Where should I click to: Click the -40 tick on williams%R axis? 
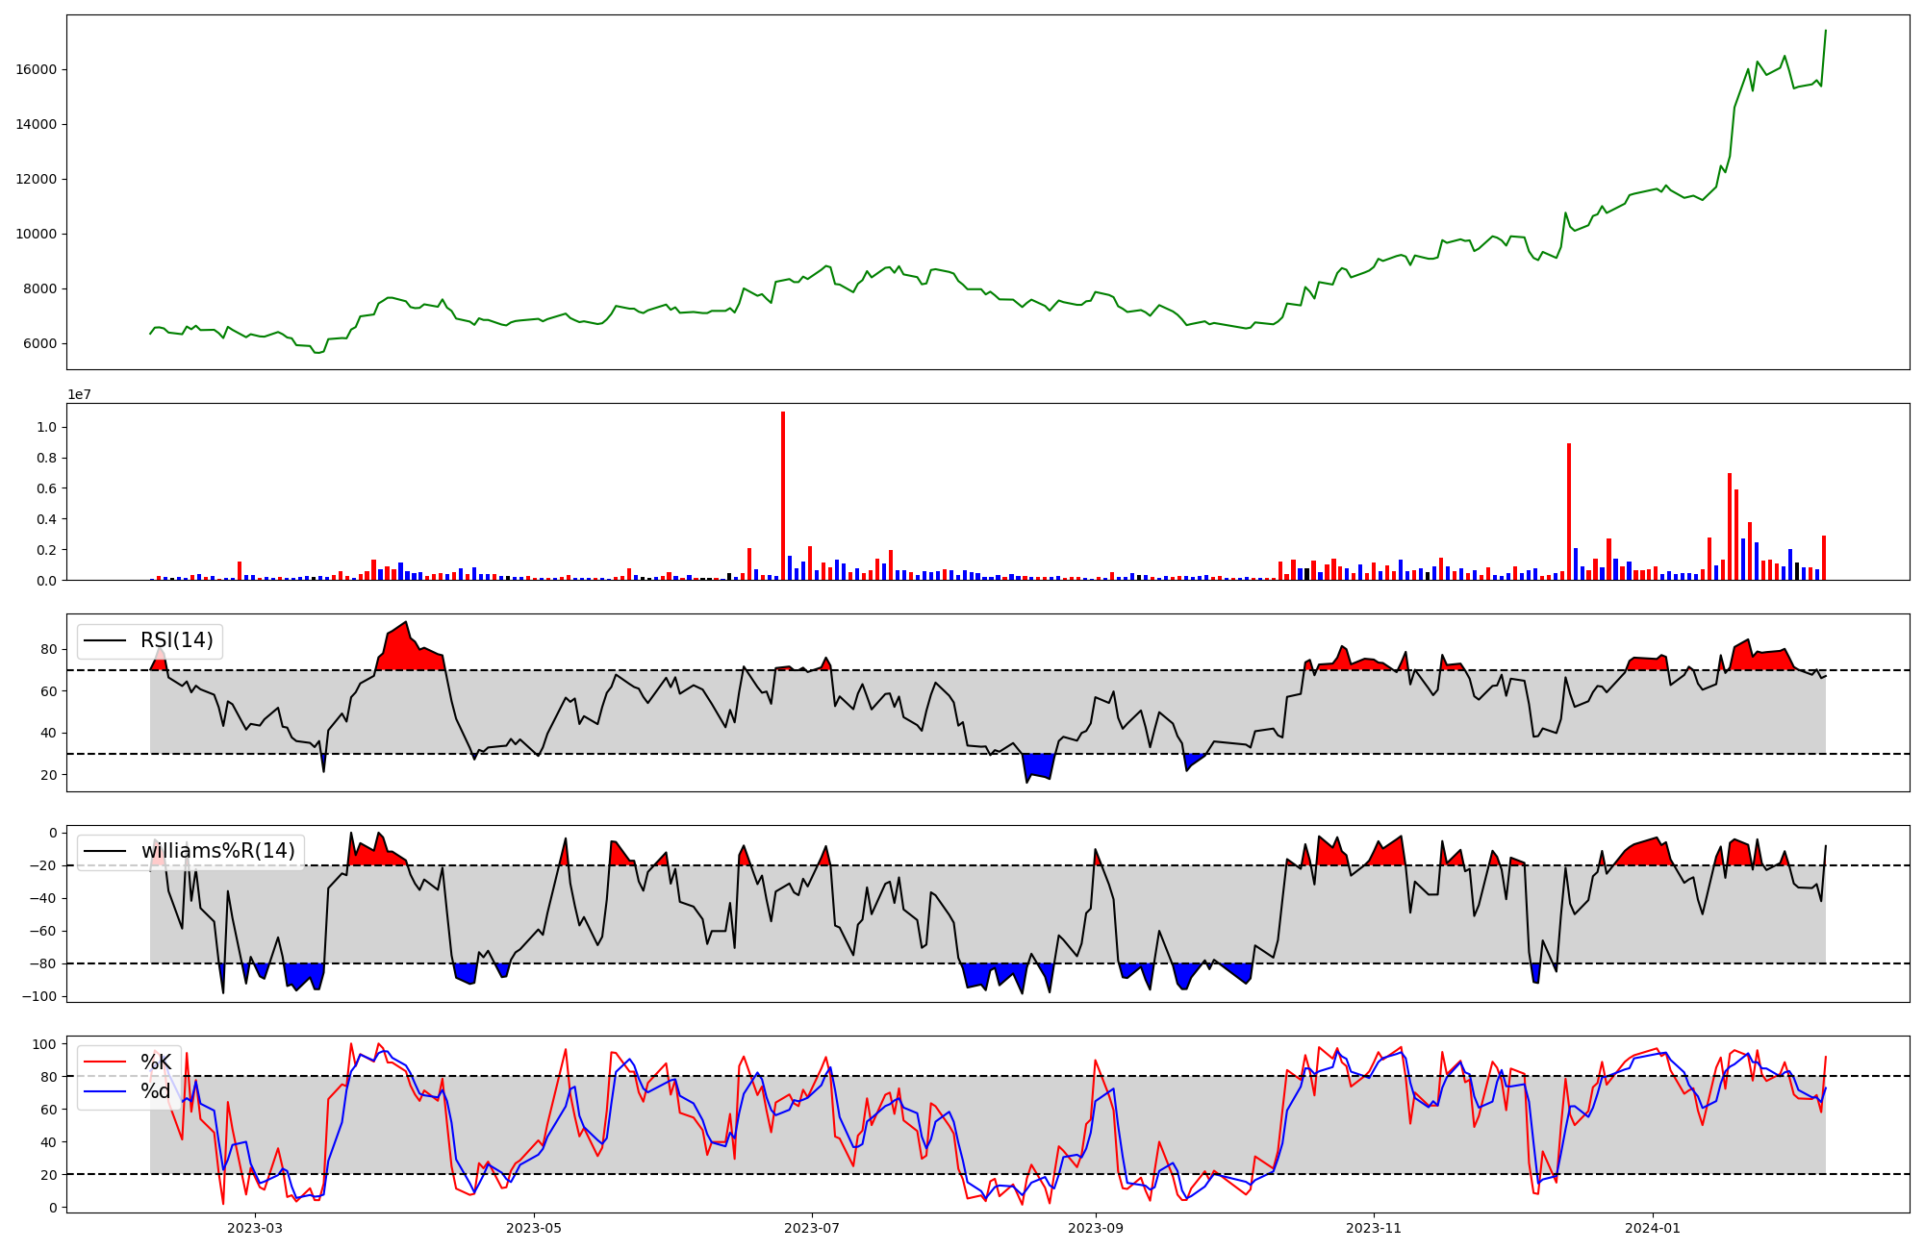(x=41, y=898)
